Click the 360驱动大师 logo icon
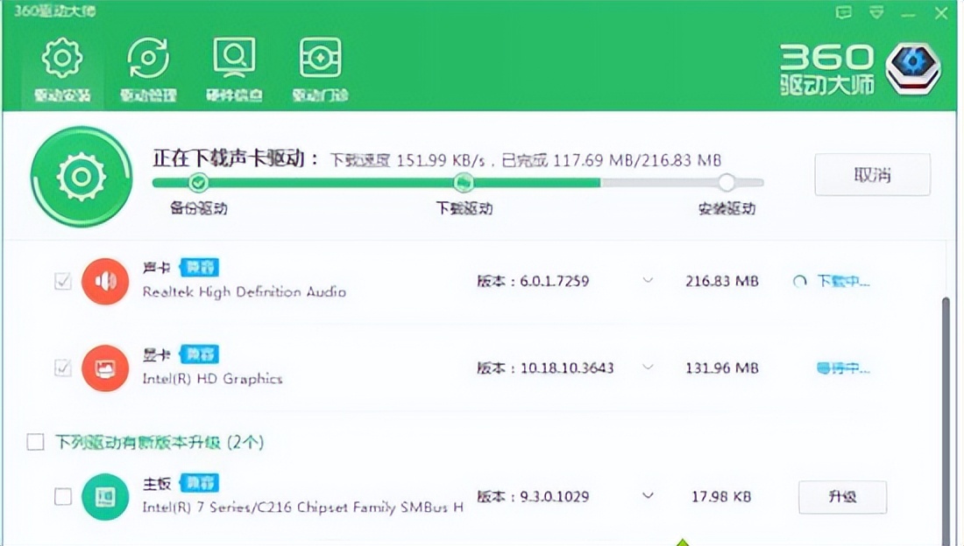Viewport: 964px width, 546px height. coord(913,68)
